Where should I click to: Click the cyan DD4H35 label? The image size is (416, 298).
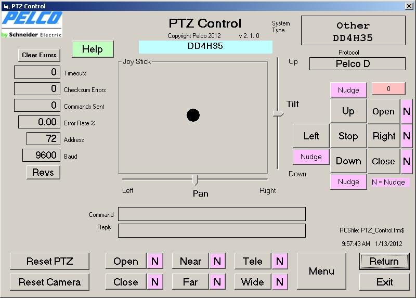pos(205,47)
